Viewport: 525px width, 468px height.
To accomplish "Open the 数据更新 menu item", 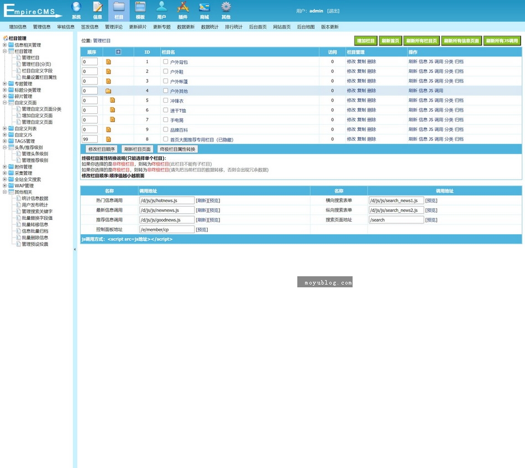I will [x=186, y=27].
